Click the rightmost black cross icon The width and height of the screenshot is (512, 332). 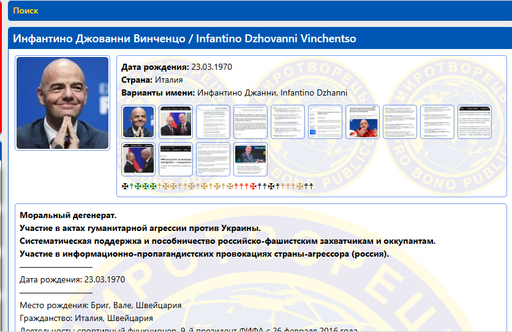(x=311, y=186)
